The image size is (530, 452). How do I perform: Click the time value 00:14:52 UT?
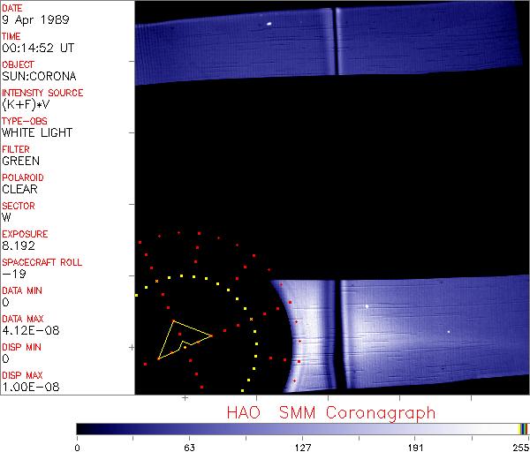click(36, 49)
